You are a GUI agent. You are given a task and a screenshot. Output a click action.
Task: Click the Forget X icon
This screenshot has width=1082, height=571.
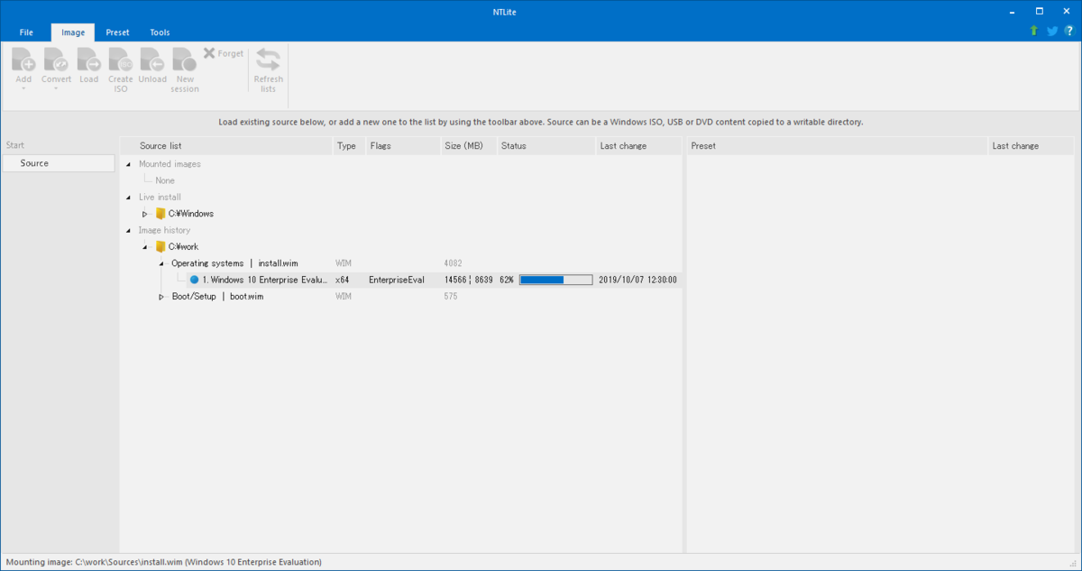[x=209, y=53]
